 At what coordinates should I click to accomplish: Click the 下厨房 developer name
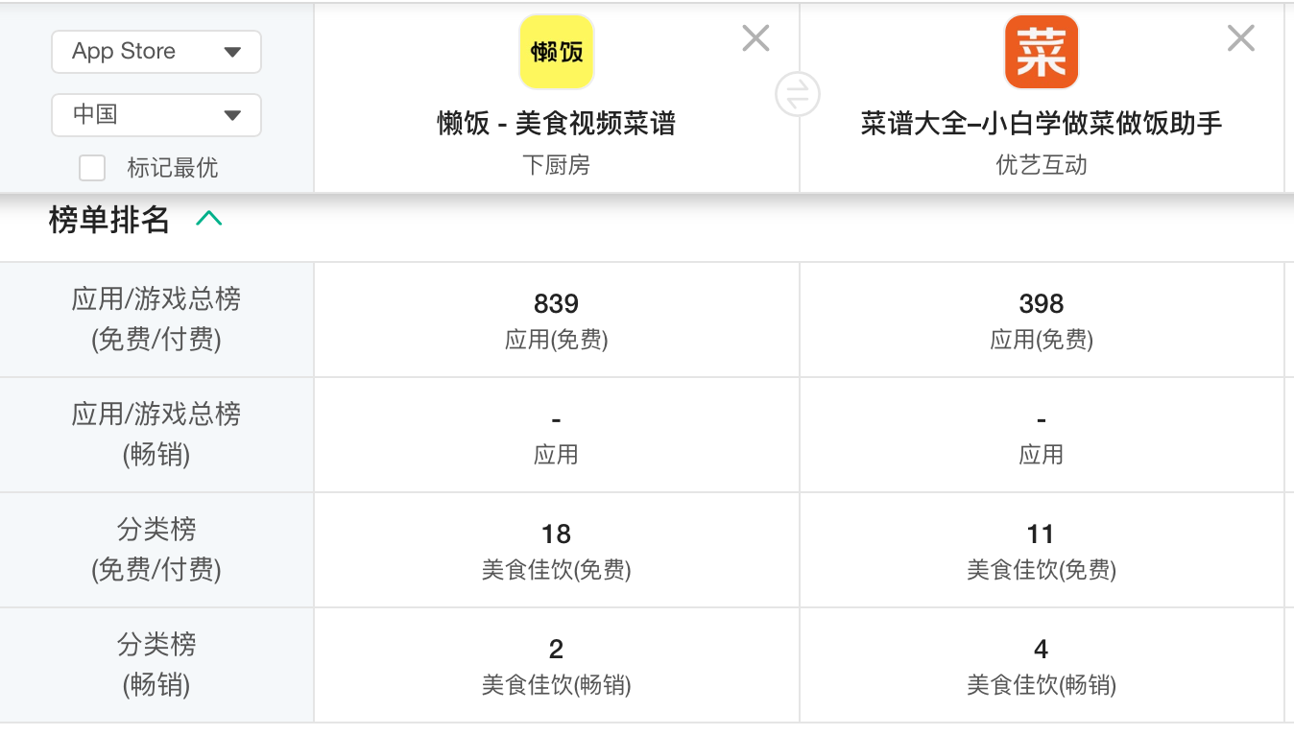556,165
